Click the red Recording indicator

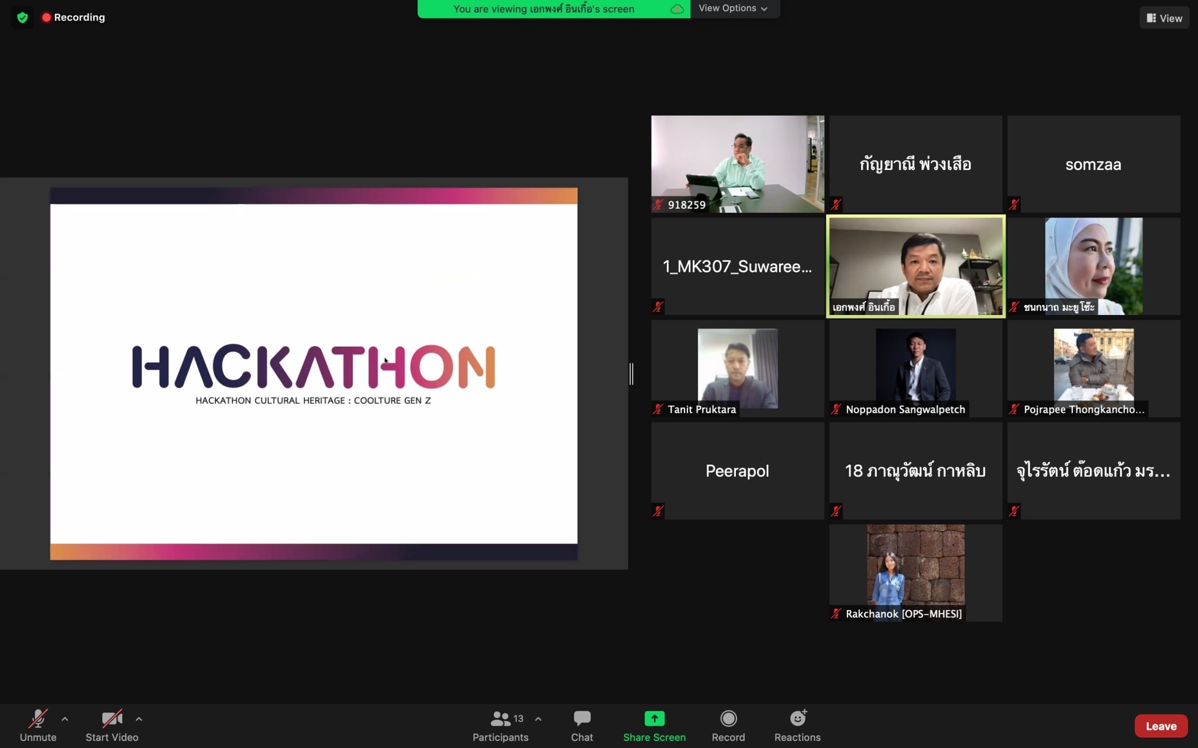pos(74,18)
